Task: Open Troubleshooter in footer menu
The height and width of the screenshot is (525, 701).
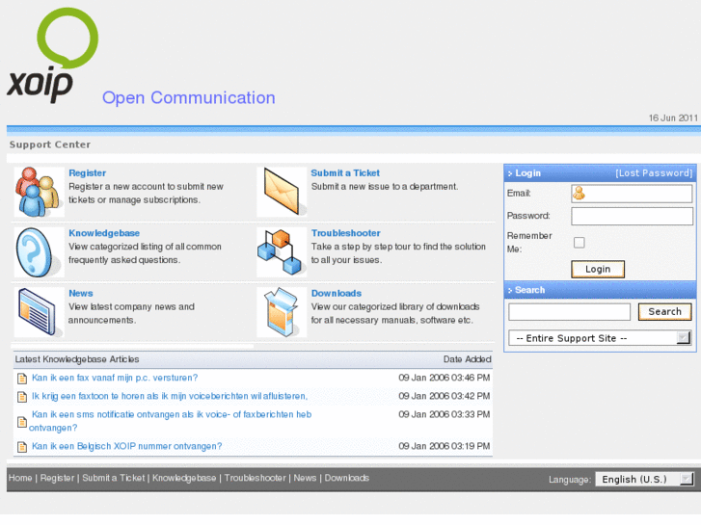Action: pyautogui.click(x=256, y=478)
